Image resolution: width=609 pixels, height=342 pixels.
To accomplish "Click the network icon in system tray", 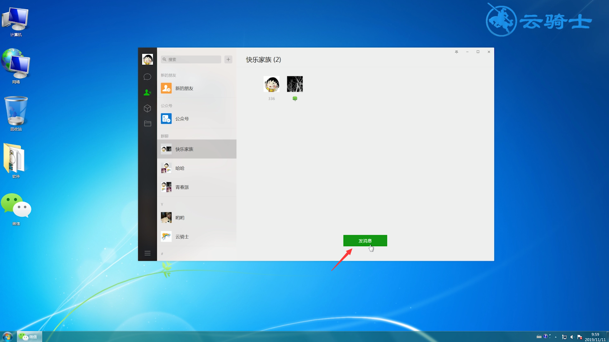I will click(564, 337).
